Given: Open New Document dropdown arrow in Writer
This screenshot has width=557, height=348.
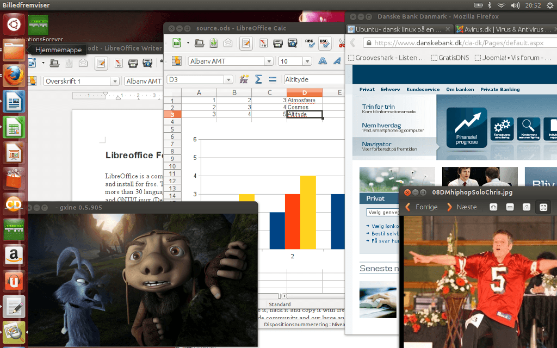Looking at the screenshot, I should 43,63.
